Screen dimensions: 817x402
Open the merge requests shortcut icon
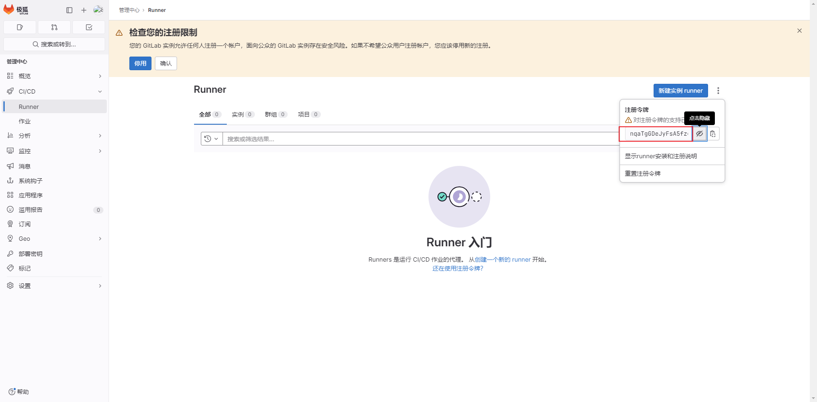pos(54,27)
